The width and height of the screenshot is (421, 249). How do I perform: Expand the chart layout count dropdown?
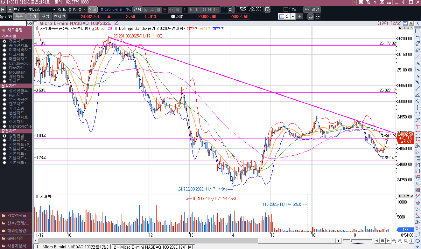292,17
